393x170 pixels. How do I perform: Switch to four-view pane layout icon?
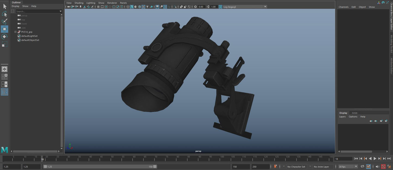tap(4, 77)
